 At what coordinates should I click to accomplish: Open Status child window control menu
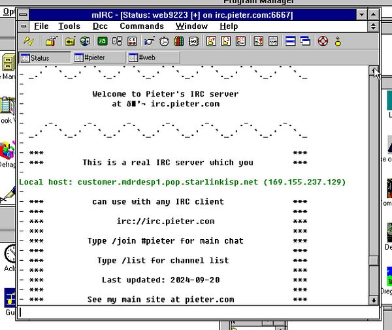24,26
